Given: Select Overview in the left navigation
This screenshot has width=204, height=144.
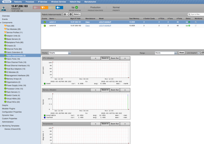Looking at the screenshot, I should (6, 16).
